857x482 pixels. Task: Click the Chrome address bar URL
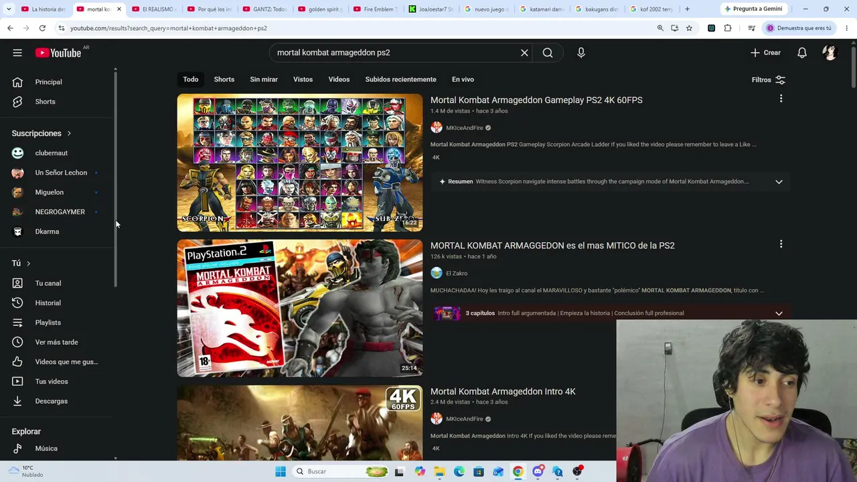pos(169,28)
